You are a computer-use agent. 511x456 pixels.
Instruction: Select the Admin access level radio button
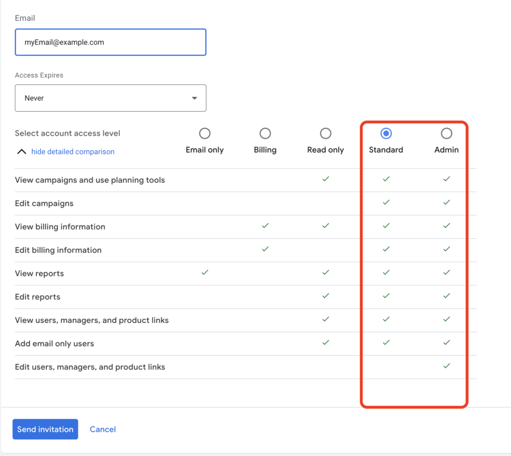[x=446, y=133]
